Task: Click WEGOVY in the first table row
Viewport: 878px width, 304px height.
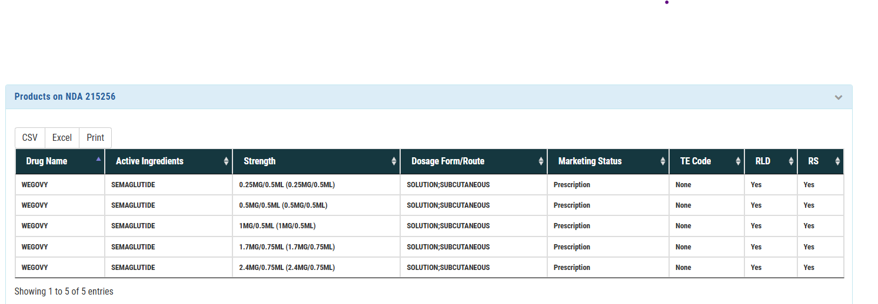Action: (x=35, y=185)
